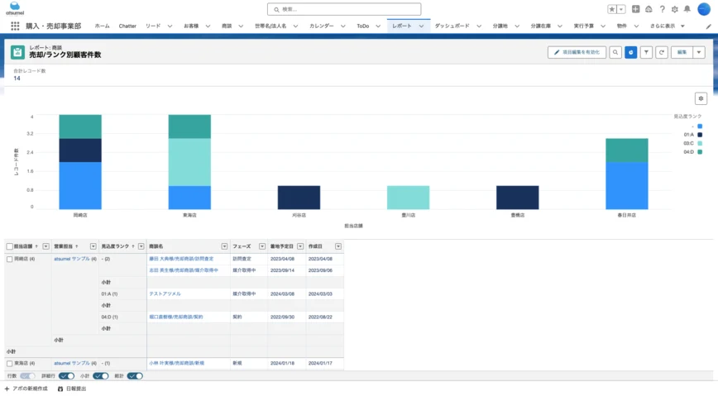The width and height of the screenshot is (718, 396).
Task: Open the 2023/04/08 visit assessment opportunity link
Action: [x=181, y=259]
